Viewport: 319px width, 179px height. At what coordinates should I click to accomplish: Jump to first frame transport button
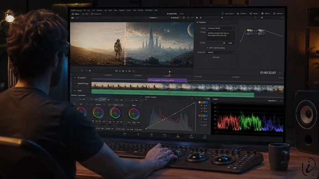point(116,71)
